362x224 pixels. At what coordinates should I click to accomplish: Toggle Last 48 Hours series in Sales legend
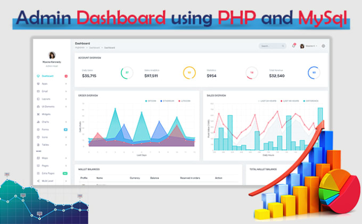(290, 101)
